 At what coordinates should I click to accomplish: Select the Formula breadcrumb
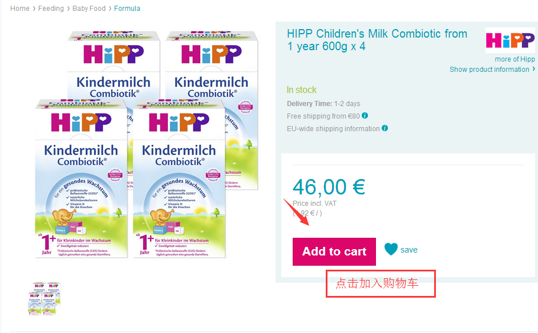(x=127, y=9)
